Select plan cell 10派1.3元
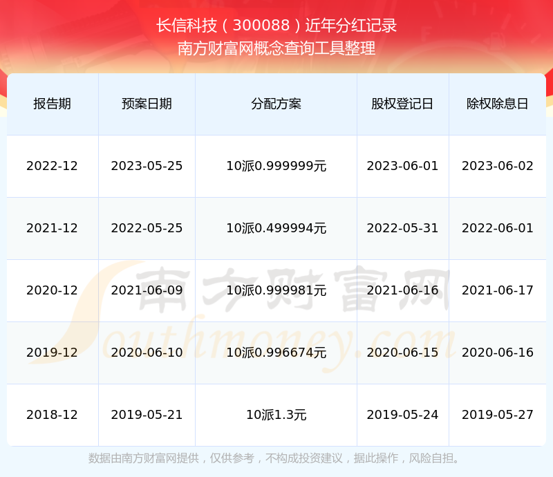Screen dimensions: 553x477 tap(276, 414)
